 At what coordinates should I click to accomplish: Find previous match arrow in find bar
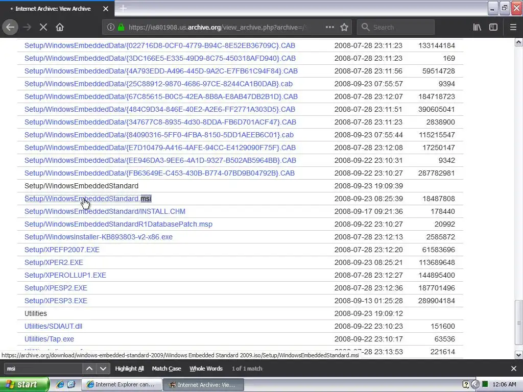click(89, 369)
